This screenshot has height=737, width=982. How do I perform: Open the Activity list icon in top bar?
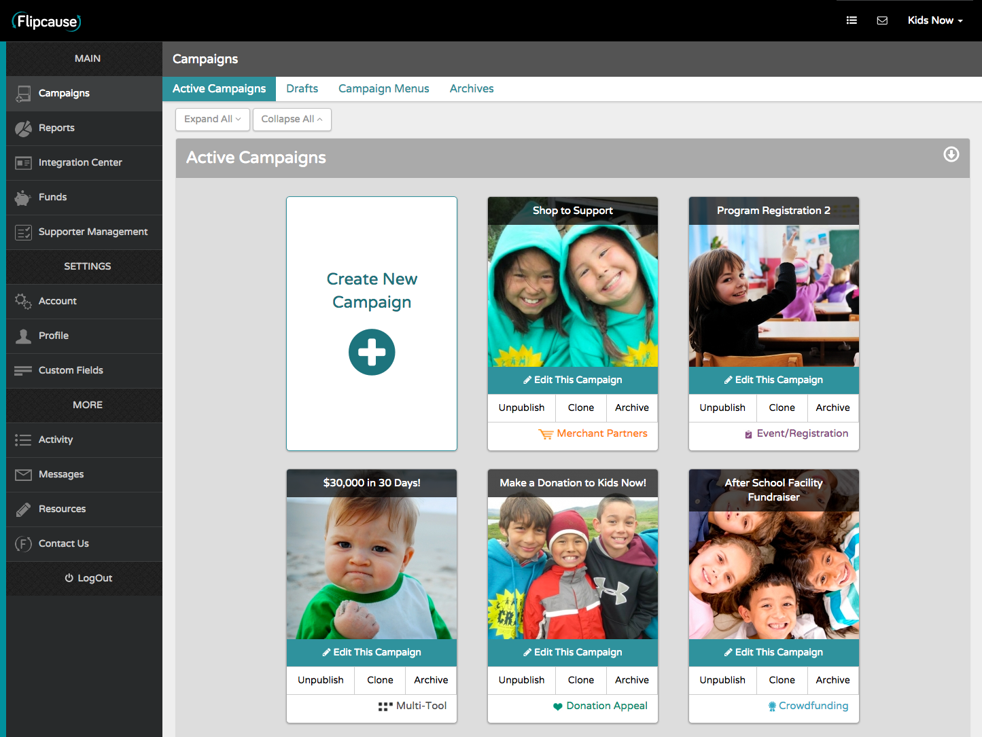852,20
